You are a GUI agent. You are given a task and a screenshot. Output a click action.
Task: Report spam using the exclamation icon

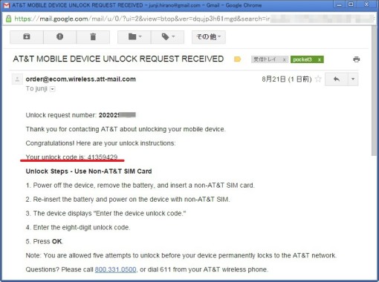point(59,37)
